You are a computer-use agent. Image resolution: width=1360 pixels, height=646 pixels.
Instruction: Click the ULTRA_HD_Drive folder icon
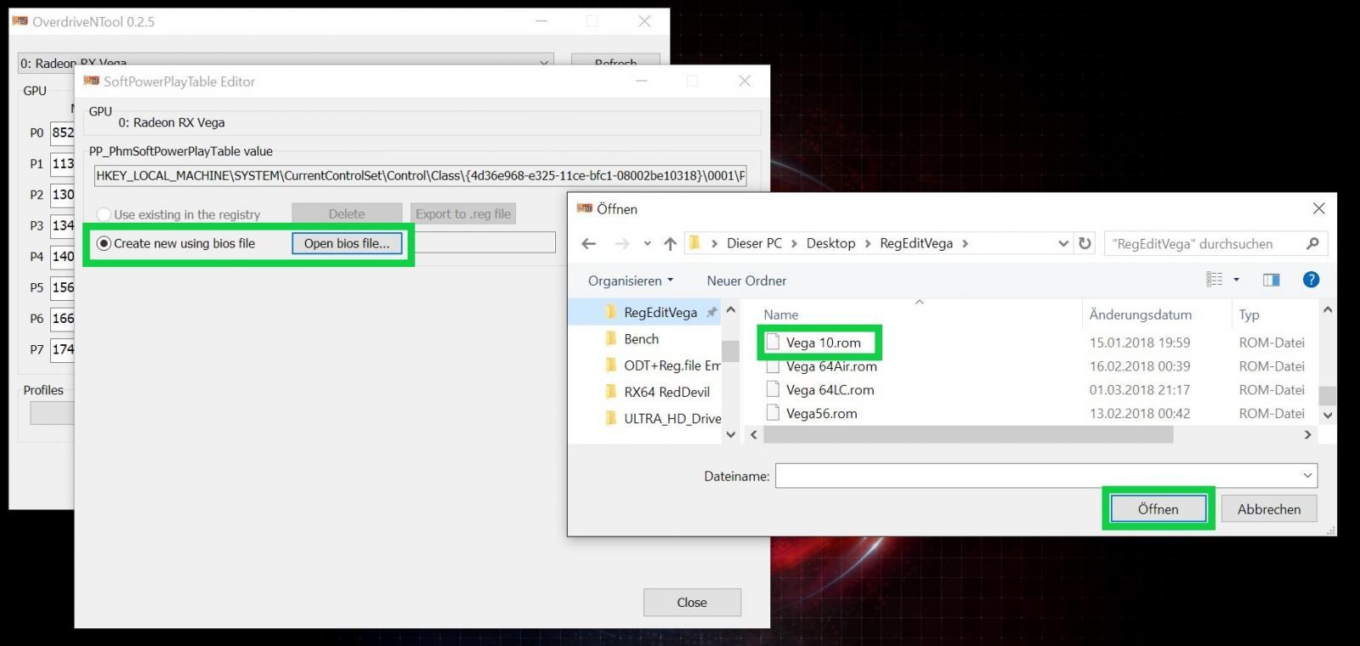(x=610, y=418)
